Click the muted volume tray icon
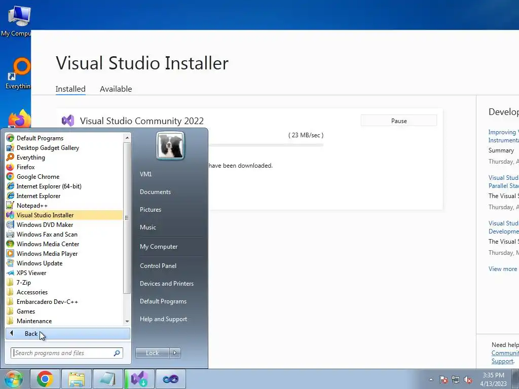The height and width of the screenshot is (389, 519). (x=468, y=379)
